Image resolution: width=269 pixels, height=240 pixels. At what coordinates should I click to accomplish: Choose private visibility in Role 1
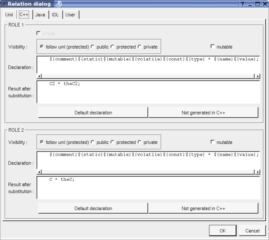point(139,47)
